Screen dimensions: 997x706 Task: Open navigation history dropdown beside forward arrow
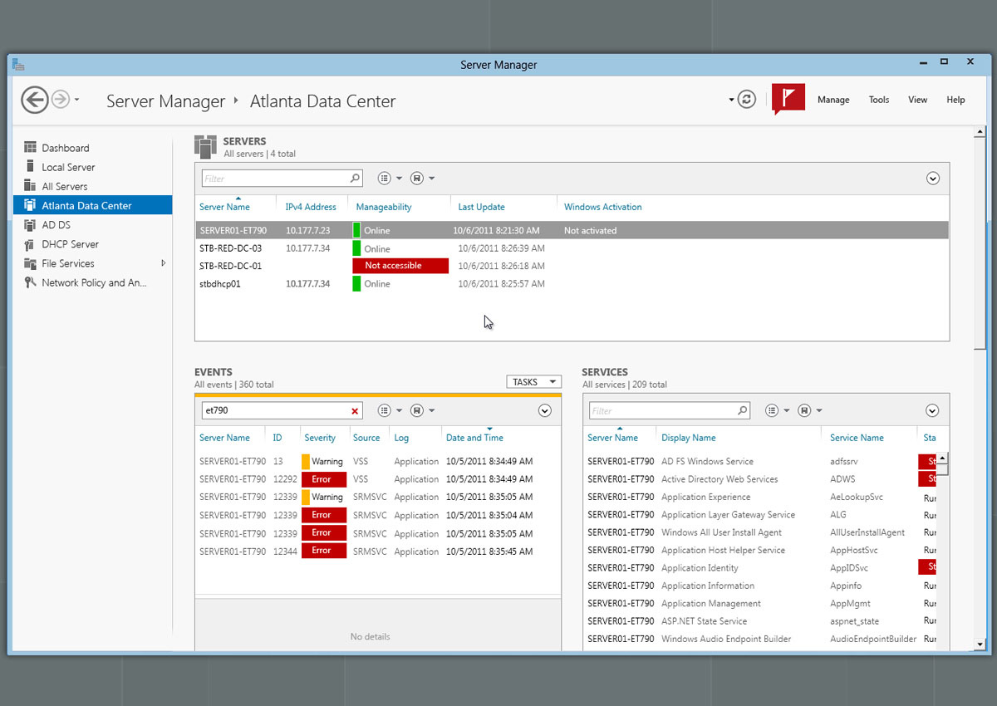click(x=77, y=101)
